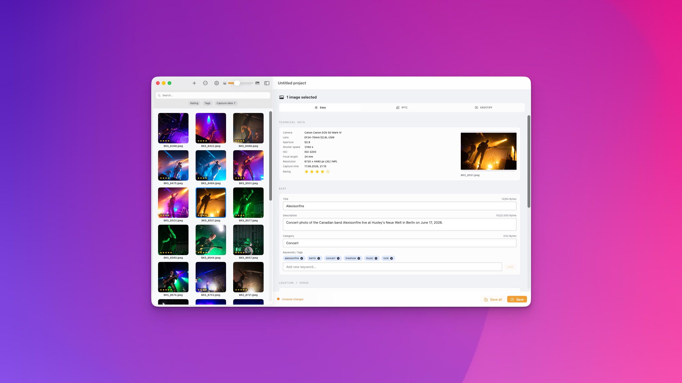Viewport: 682px width, 383px height.
Task: Delete the liveshow keyword tag
Action: [359, 258]
